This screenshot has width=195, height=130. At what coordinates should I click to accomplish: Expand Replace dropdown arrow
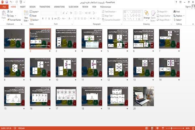coord(184,16)
